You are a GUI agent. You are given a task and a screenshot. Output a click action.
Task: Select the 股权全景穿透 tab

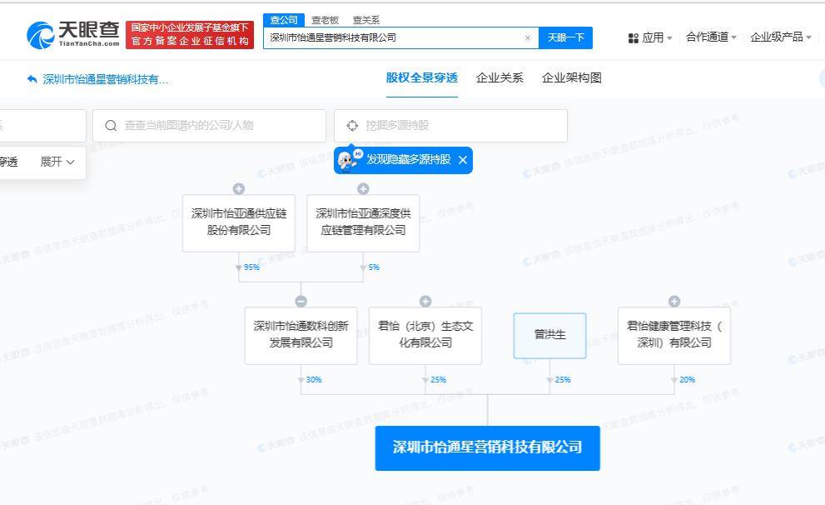[422, 78]
